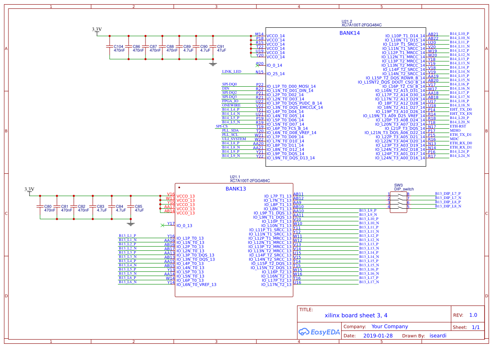Click the no-connect marker at pin P20

tap(257, 66)
